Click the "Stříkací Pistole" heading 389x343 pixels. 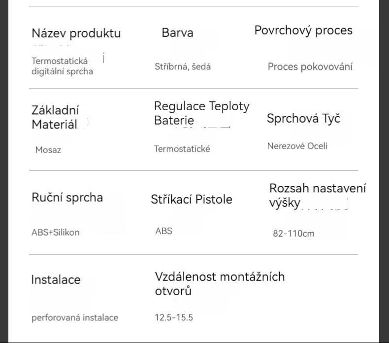pos(191,199)
